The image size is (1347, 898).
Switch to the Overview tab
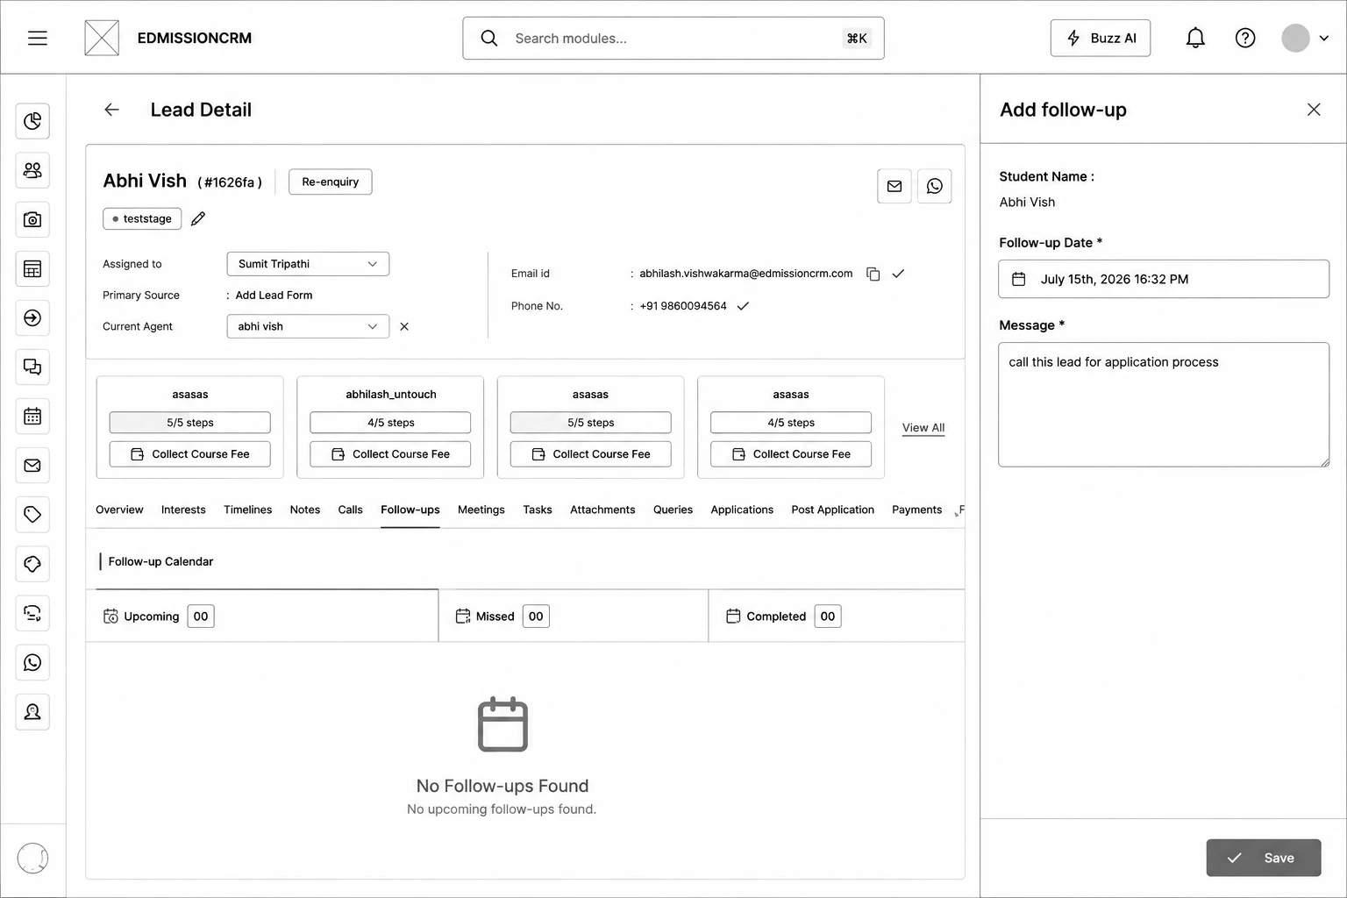tap(119, 510)
